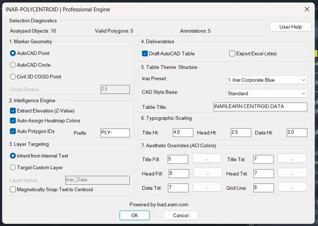Screen dimensions: 318x226
Task: Open the Inar Preset dropdown
Action: point(267,80)
